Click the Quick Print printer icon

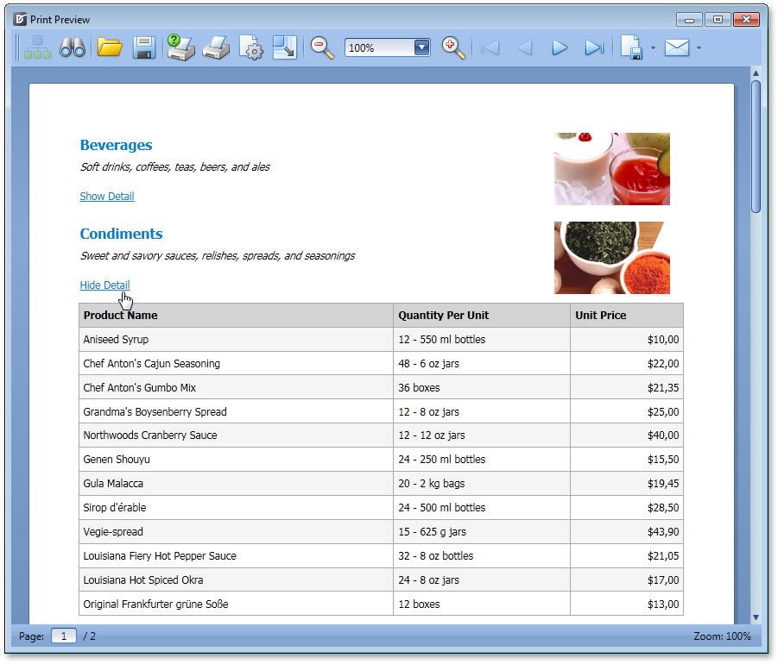[x=216, y=47]
